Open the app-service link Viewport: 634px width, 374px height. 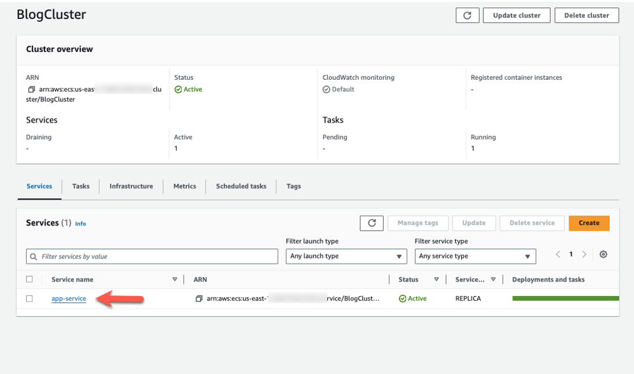click(x=68, y=298)
